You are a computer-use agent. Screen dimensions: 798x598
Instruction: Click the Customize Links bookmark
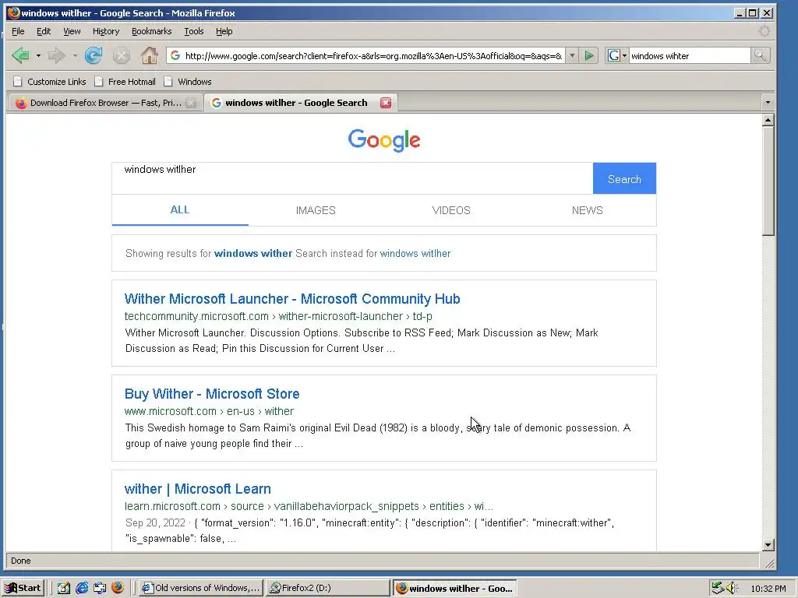[x=50, y=81]
